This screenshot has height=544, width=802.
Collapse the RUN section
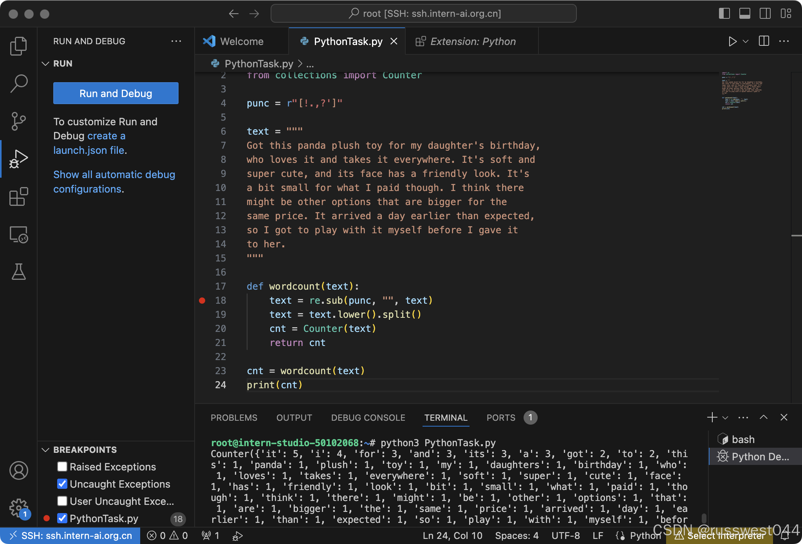coord(46,63)
